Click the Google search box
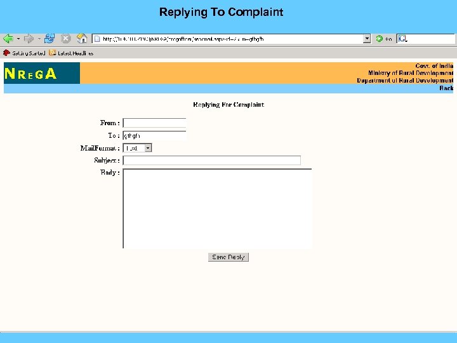This screenshot has height=343, width=457. tap(426, 39)
